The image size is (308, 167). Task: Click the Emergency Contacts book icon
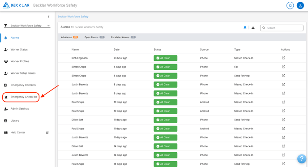(x=5, y=85)
